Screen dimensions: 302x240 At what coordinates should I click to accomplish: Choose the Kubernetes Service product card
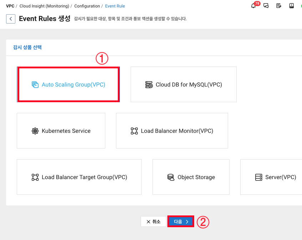(61, 131)
